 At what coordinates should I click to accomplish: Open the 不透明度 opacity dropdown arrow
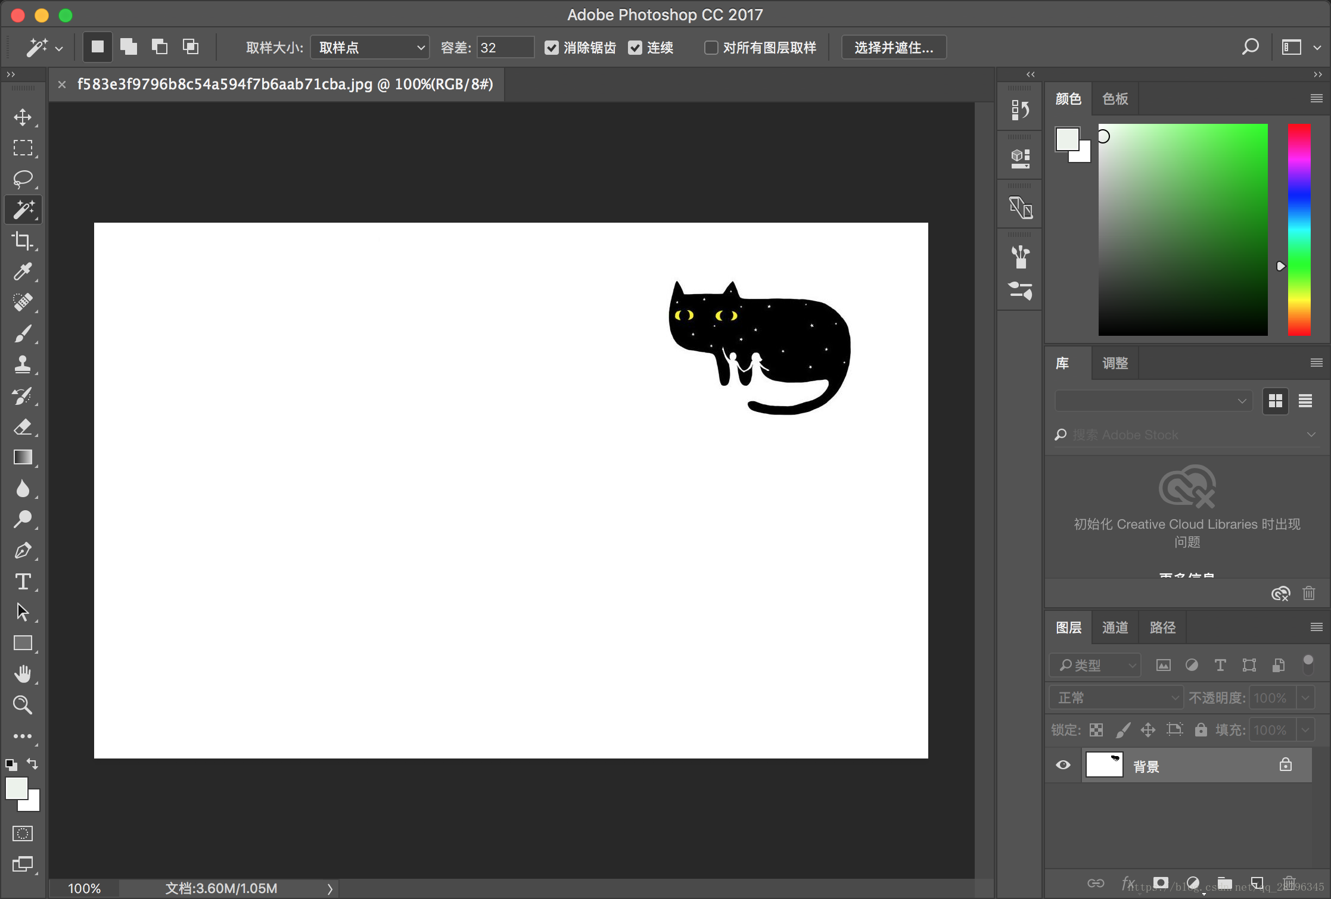[x=1305, y=697]
